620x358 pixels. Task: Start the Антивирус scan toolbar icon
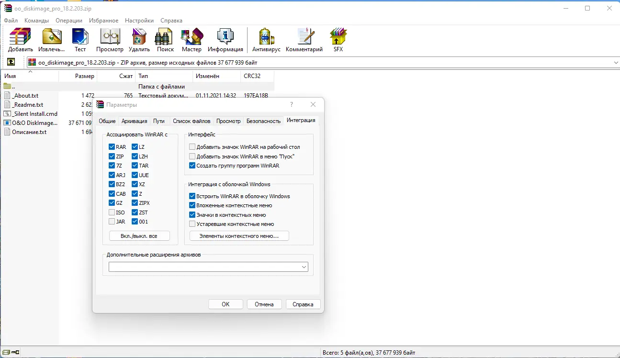pos(266,37)
